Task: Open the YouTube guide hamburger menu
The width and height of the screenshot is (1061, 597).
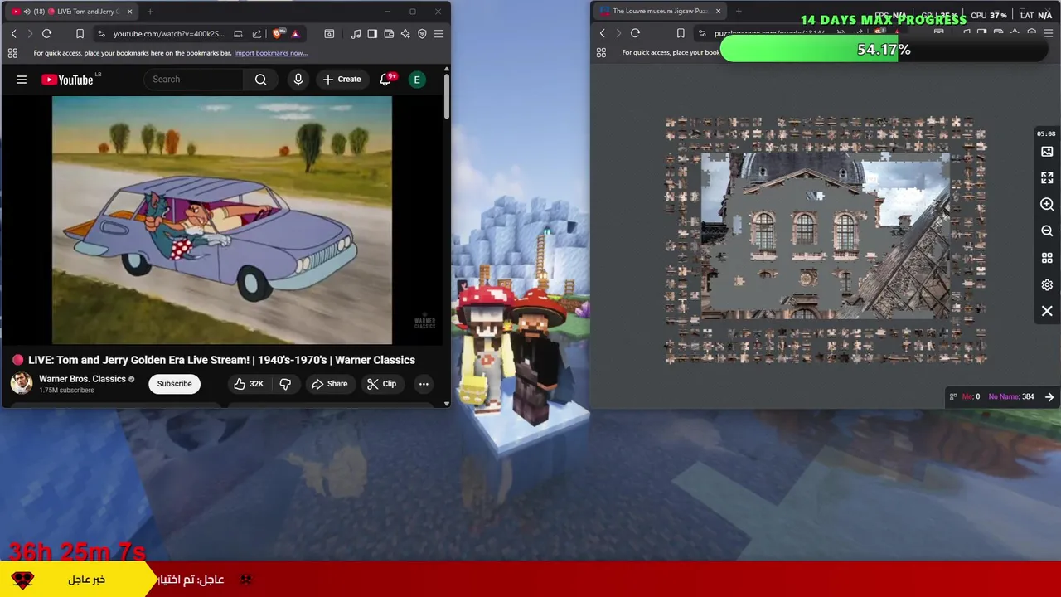Action: [22, 80]
